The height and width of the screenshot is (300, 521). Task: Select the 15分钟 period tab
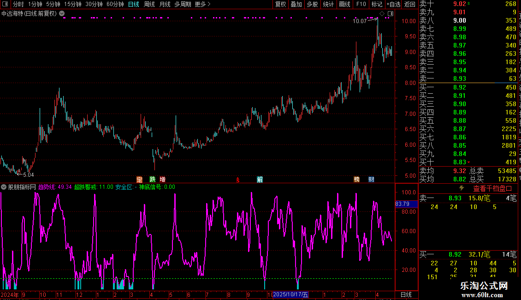click(72, 4)
